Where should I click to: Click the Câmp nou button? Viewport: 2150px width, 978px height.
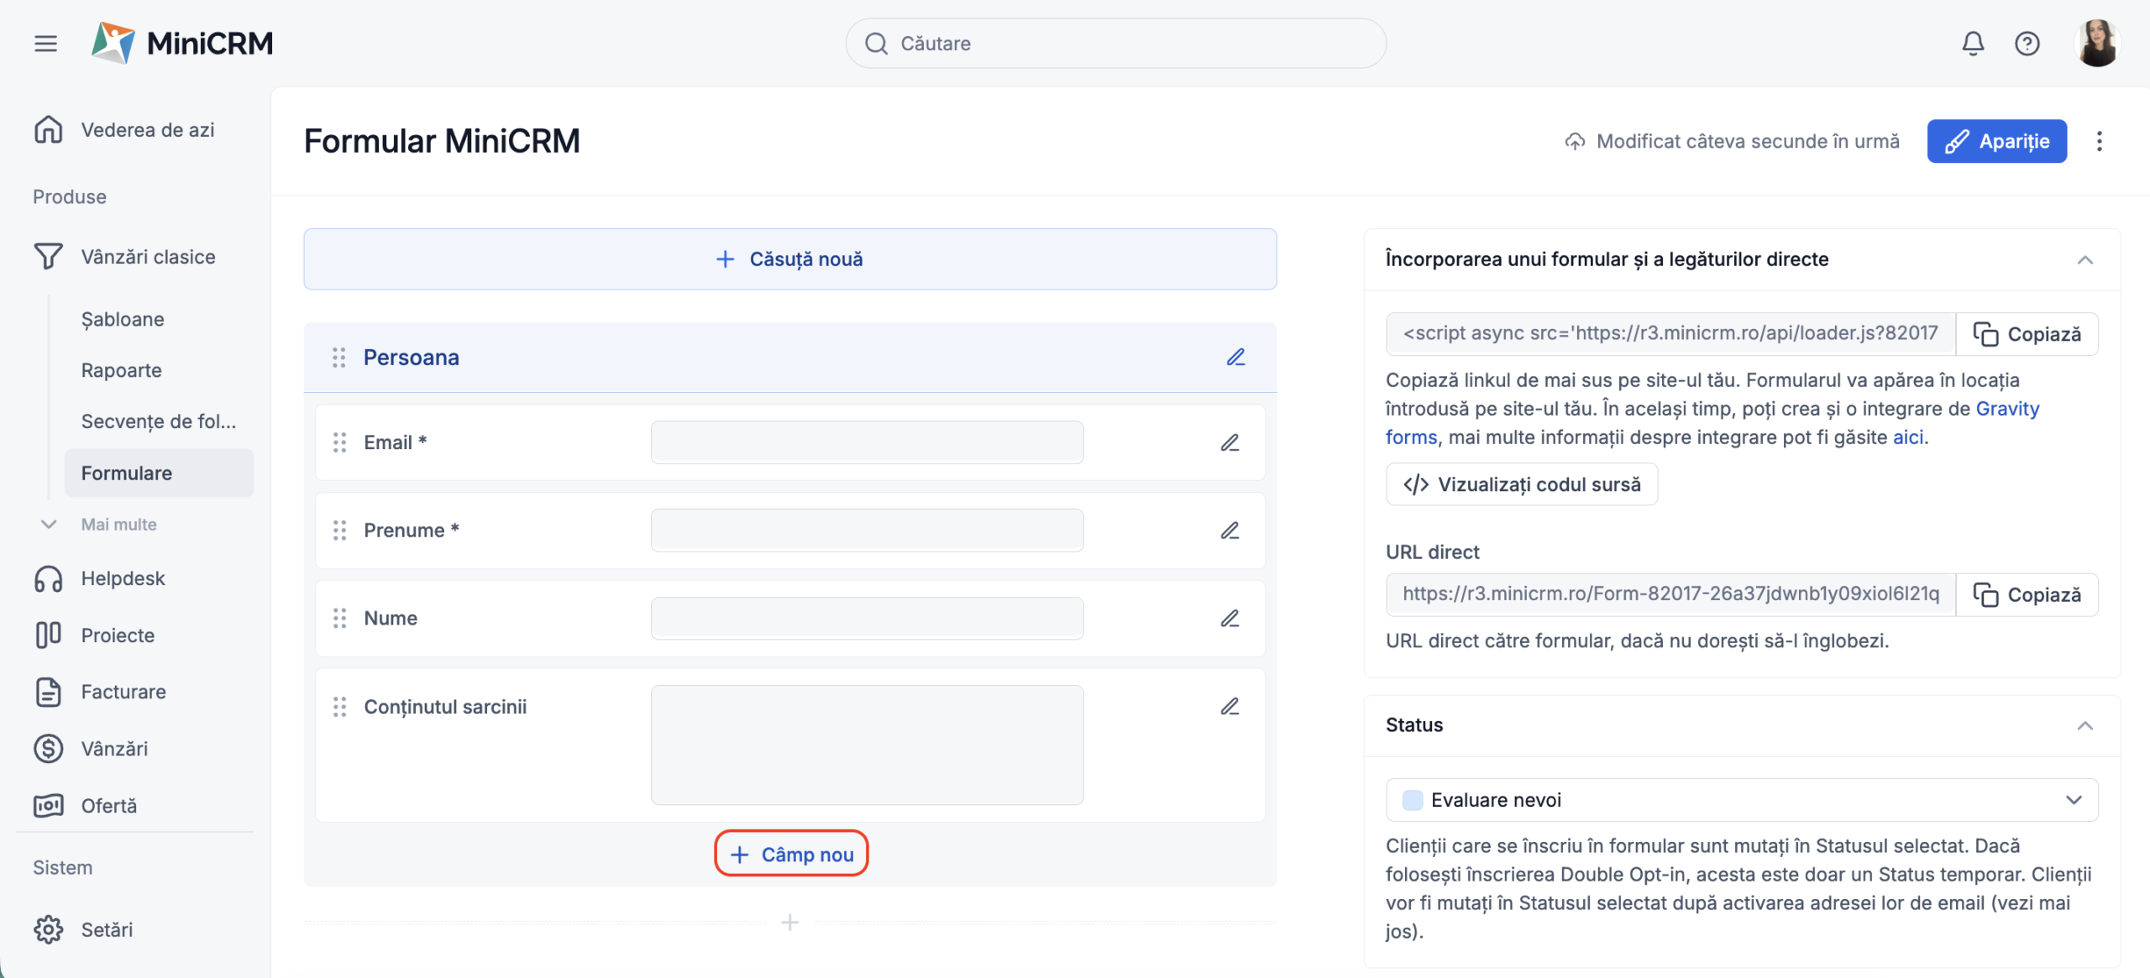point(791,854)
